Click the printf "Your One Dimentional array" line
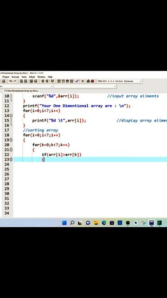167x298 pixels. (77, 106)
